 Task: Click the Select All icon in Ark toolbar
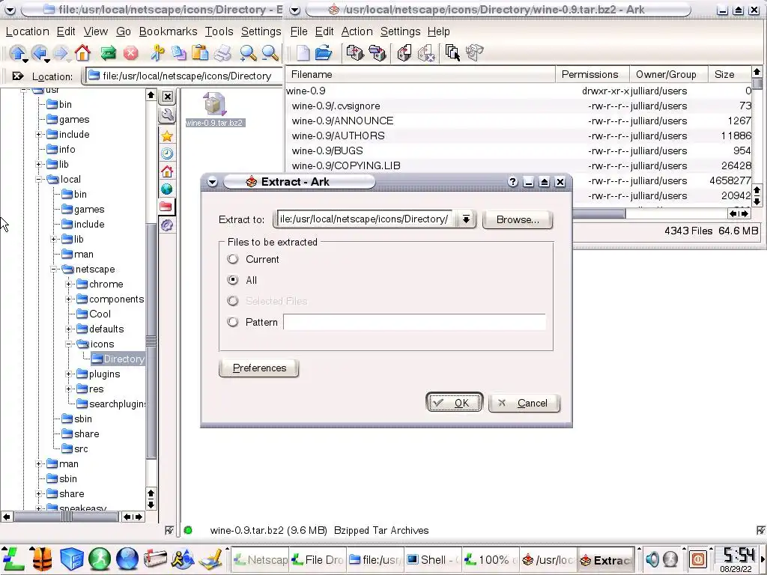click(x=452, y=53)
